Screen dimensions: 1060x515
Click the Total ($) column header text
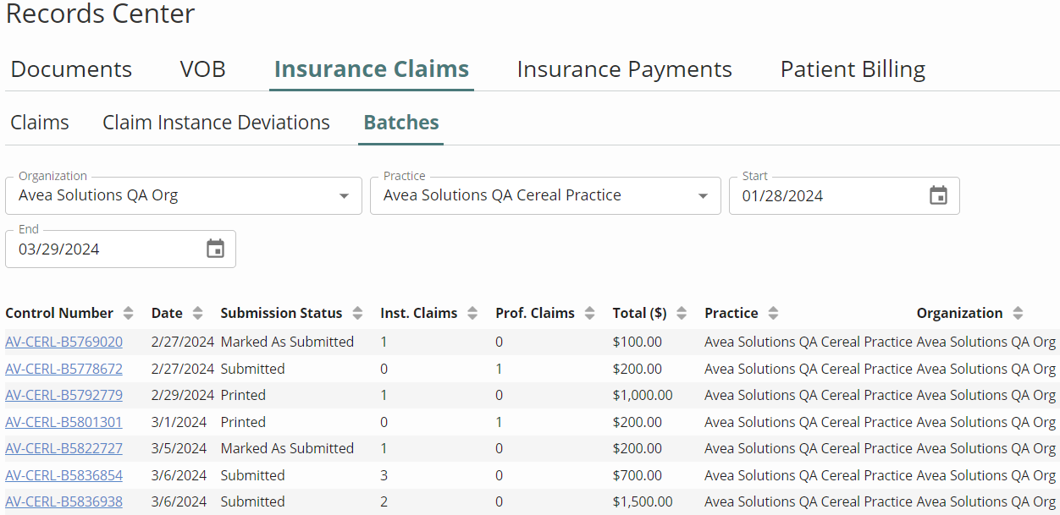pyautogui.click(x=640, y=313)
